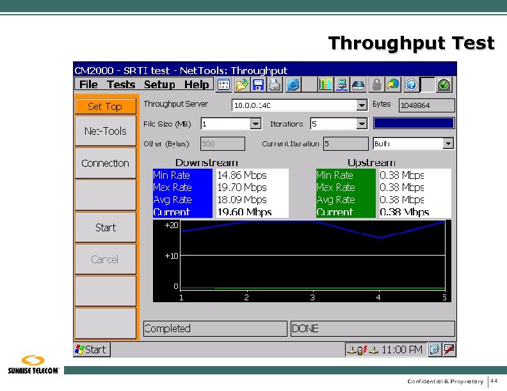Click the Connection side button

pyautogui.click(x=106, y=164)
